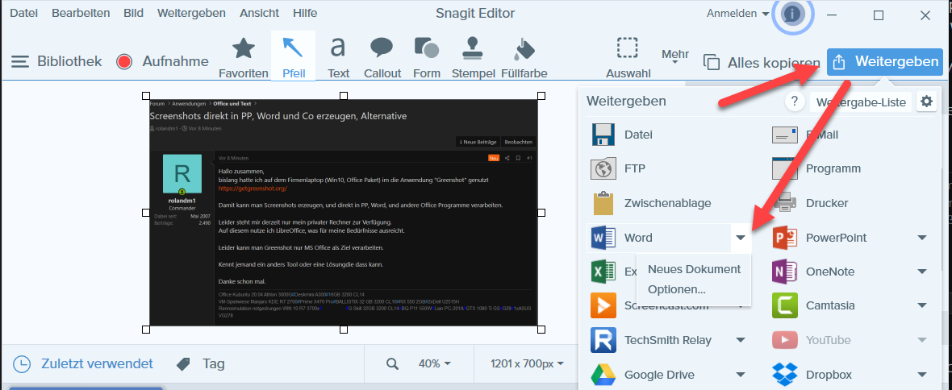952x390 pixels.
Task: Open the Bibliothek hamburger icon
Action: click(20, 61)
